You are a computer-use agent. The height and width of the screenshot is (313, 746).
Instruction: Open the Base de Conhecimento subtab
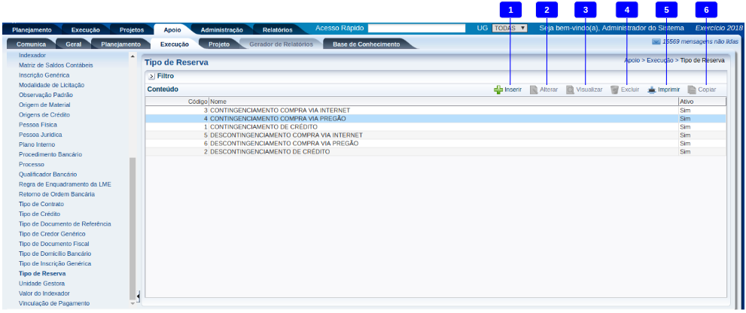(367, 44)
